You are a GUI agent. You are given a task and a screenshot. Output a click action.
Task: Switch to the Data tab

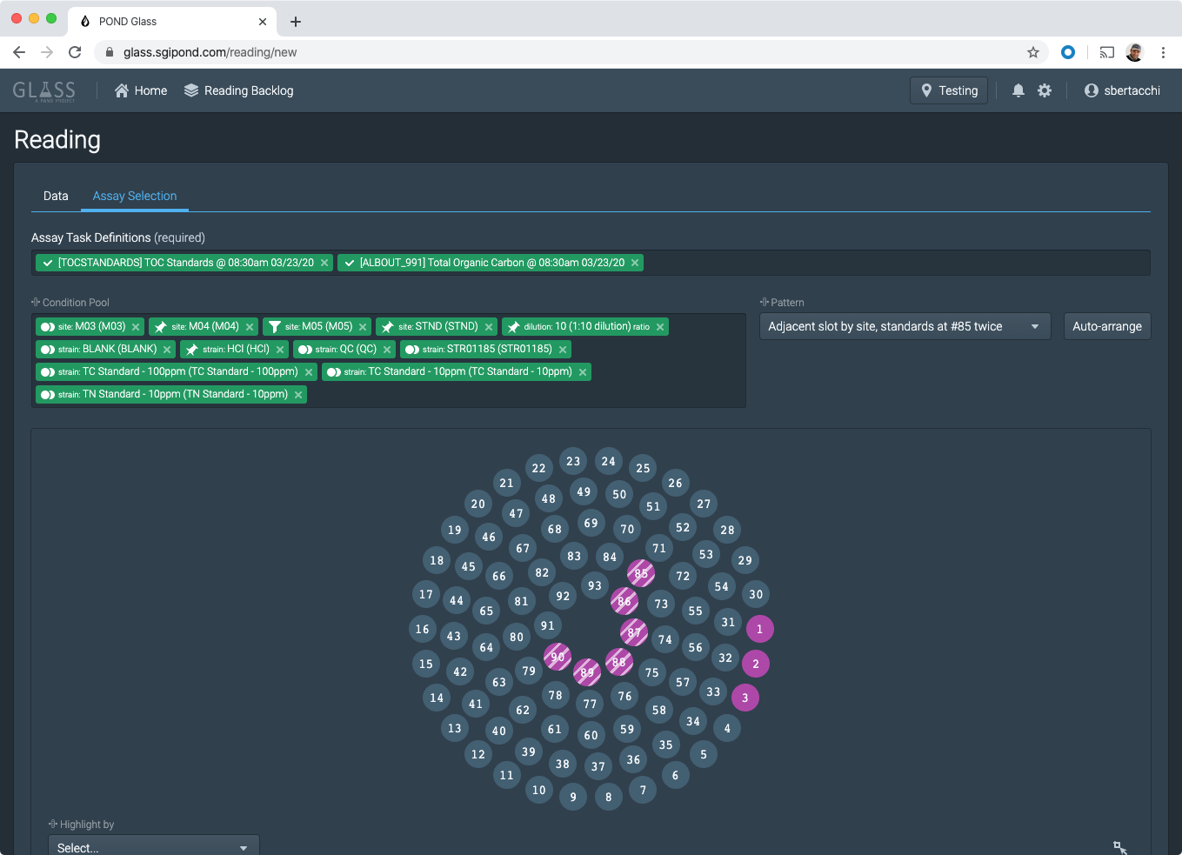pyautogui.click(x=56, y=196)
